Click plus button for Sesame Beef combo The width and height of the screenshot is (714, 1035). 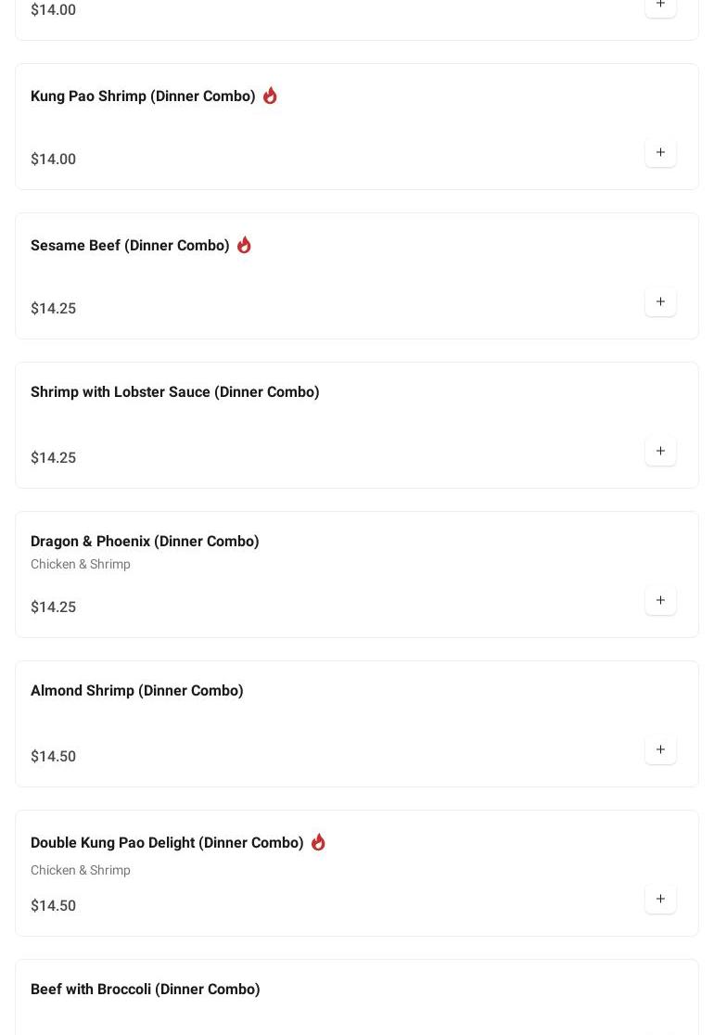660,302
